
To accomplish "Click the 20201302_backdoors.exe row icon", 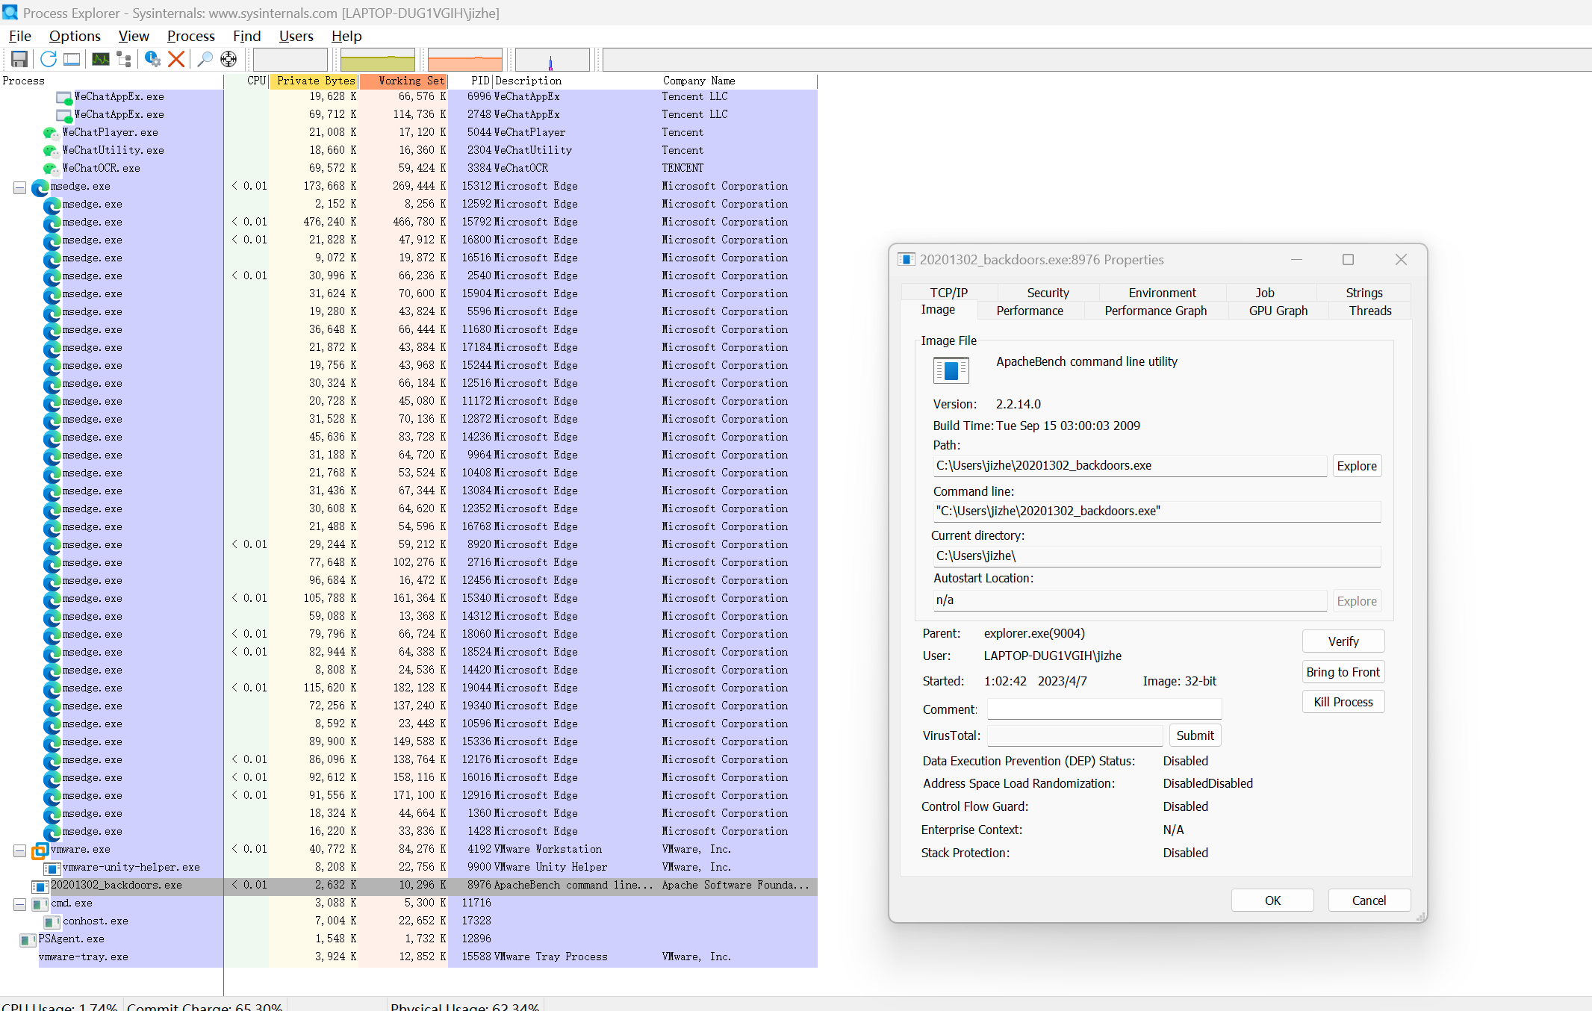I will 40,886.
